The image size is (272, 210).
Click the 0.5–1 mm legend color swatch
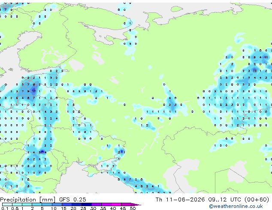click(17, 204)
